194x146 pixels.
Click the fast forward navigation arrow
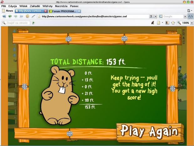coord(21,17)
